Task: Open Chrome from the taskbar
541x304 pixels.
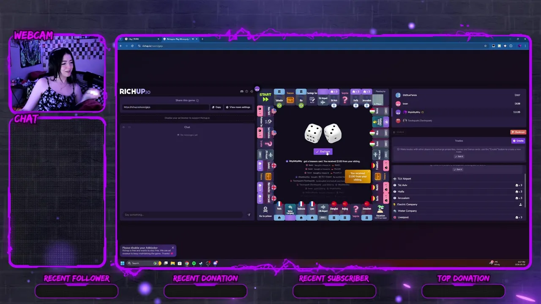Action: coord(187,263)
